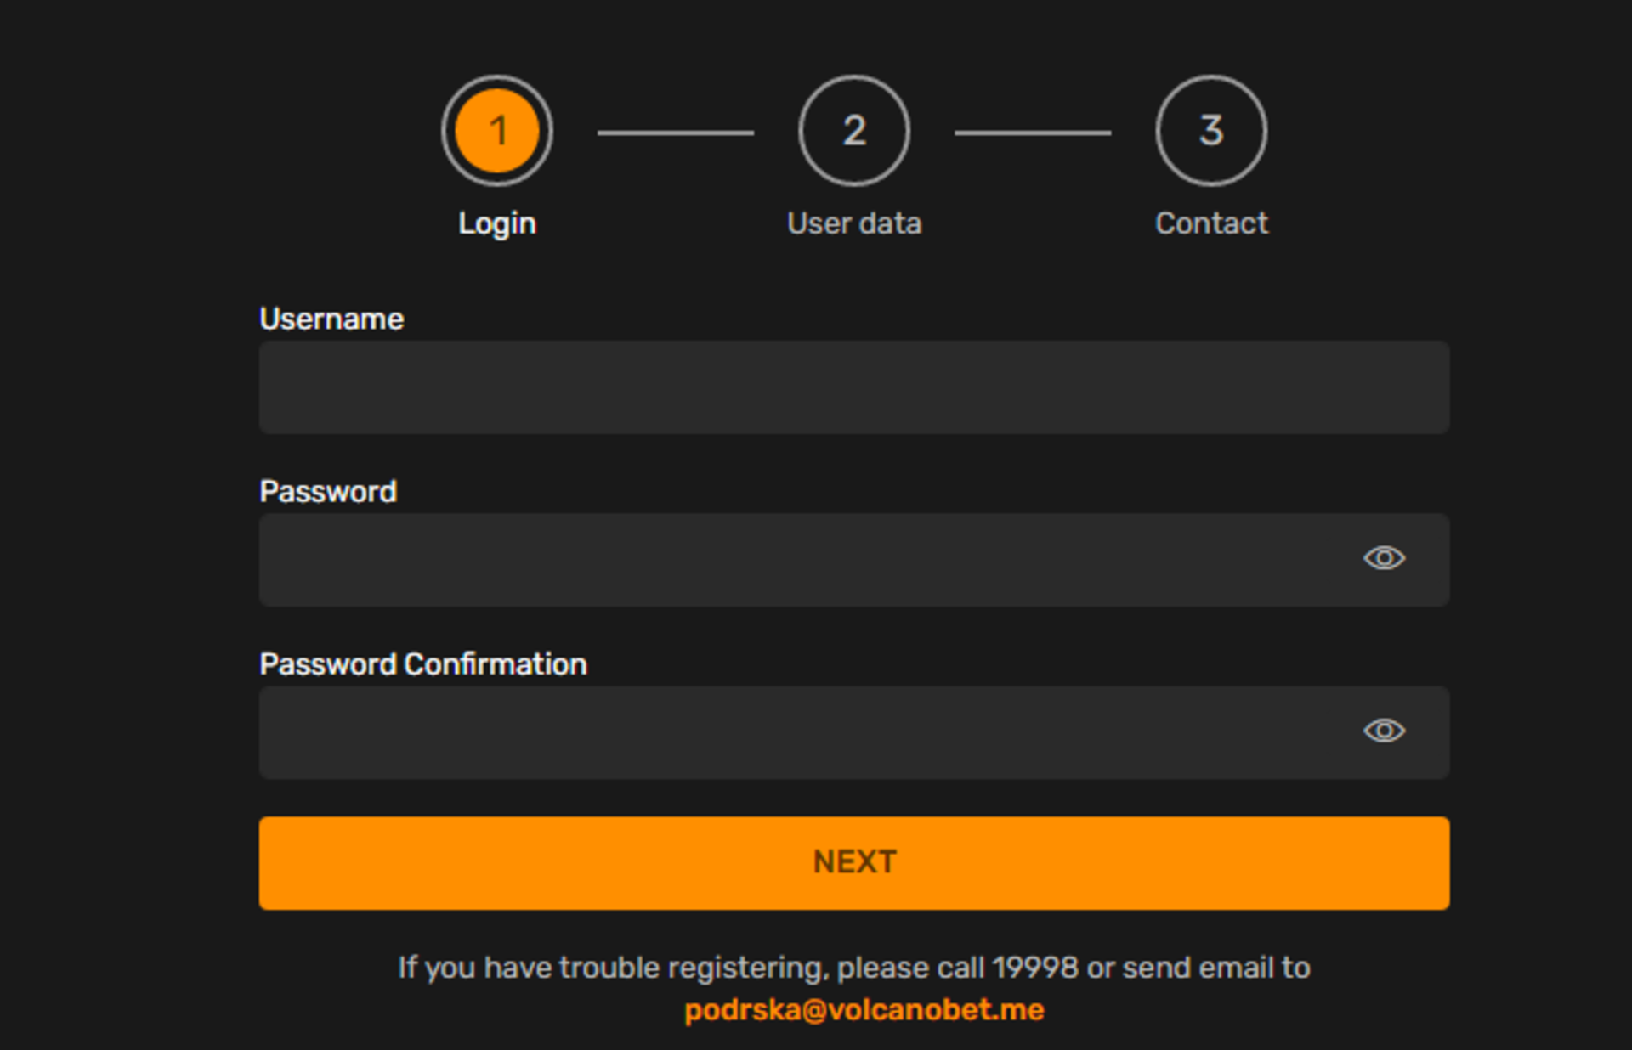
Task: Click the trouble registering help text
Action: click(x=680, y=968)
